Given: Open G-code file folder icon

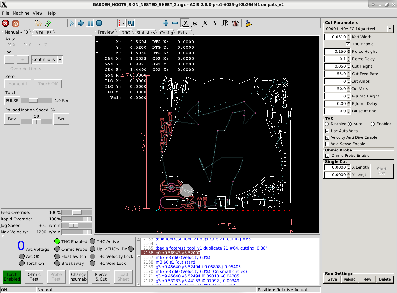Looking at the screenshot, I should click(38, 23).
